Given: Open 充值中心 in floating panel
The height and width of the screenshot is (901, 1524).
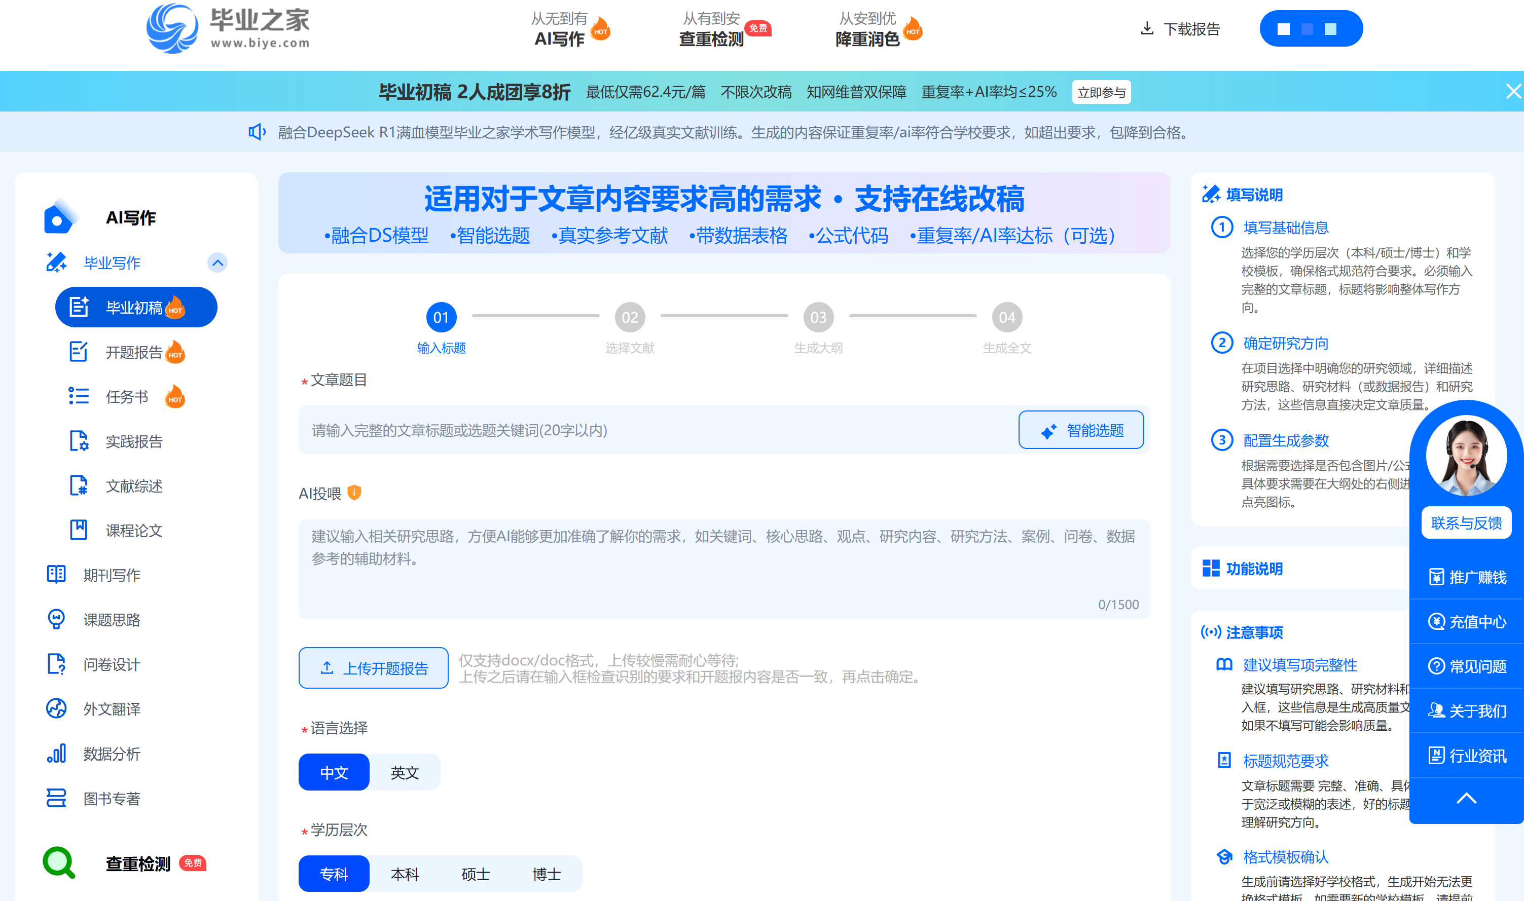Looking at the screenshot, I should [1466, 622].
